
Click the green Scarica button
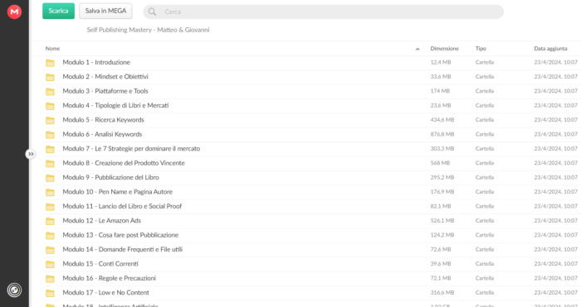click(59, 11)
